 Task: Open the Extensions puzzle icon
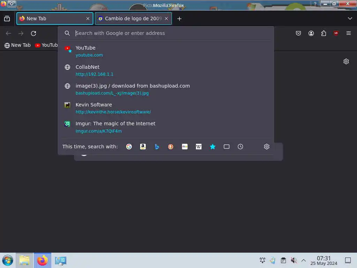(x=324, y=33)
